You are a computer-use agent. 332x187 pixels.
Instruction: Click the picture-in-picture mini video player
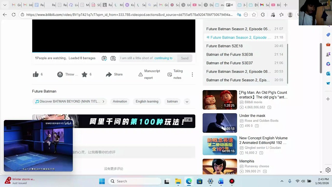pos(38,146)
